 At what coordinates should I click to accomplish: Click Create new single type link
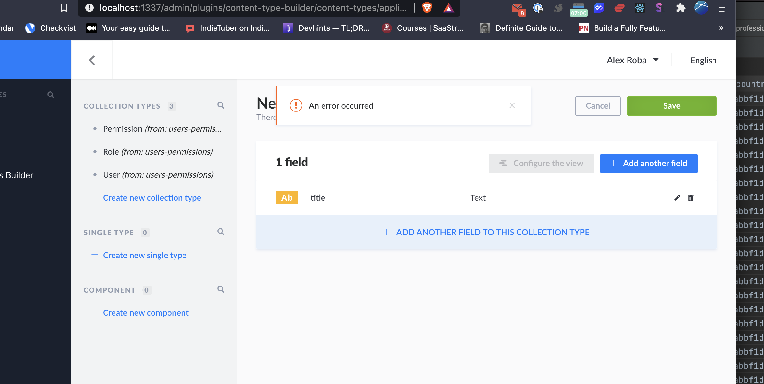[139, 255]
